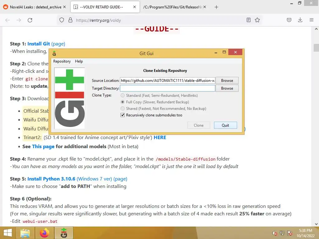Toggle reader view icon in address bar
The image size is (319, 239).
[248, 20]
